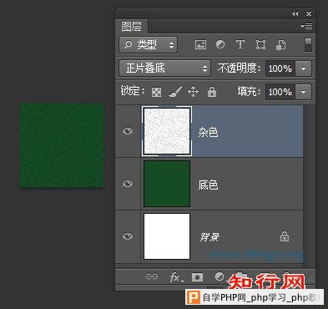Click the 杂色 layer name
This screenshot has height=309, width=328.
coord(208,132)
